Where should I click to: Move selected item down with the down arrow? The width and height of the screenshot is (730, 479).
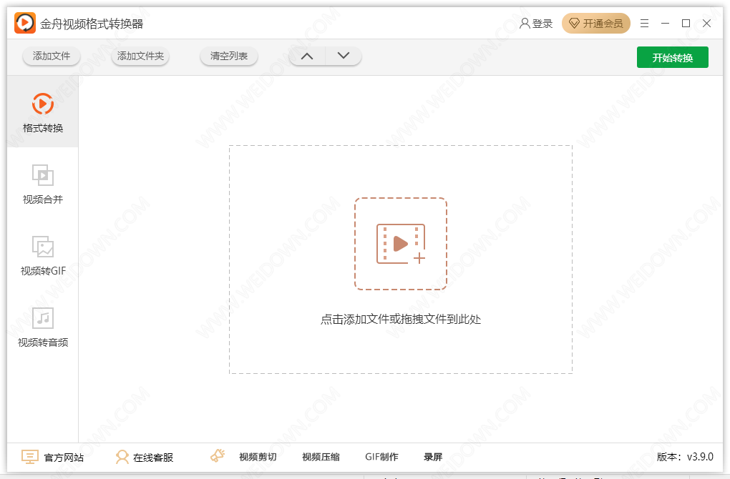point(344,56)
